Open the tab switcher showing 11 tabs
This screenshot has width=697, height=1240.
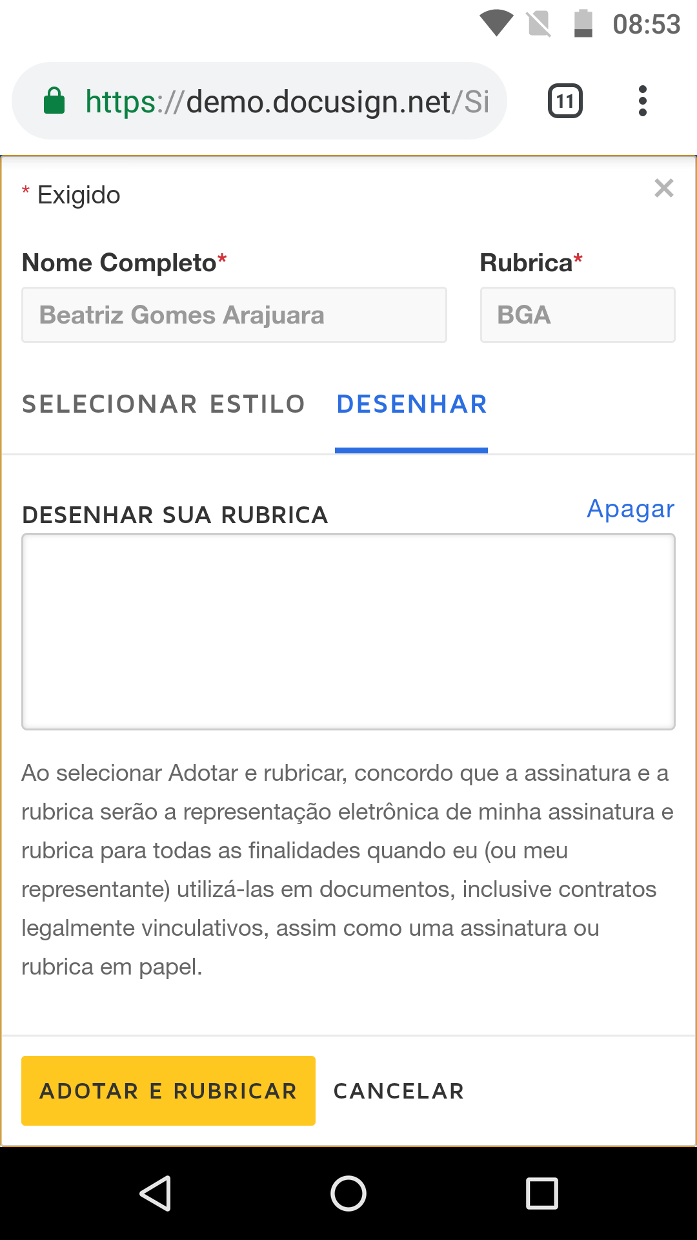pyautogui.click(x=565, y=101)
